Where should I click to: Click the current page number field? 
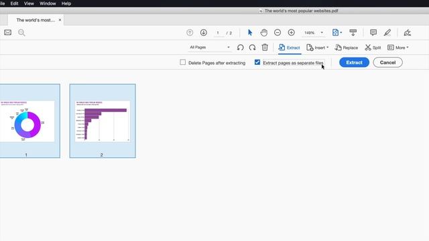(218, 33)
